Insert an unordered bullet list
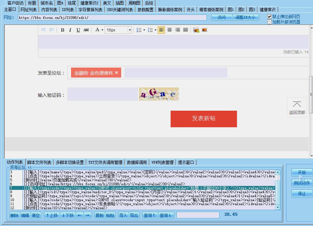Image resolution: width=313 pixels, height=226 pixels. [x=150, y=30]
